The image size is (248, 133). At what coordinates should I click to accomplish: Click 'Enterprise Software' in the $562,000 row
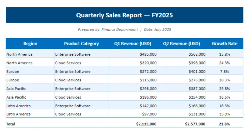coord(73,54)
